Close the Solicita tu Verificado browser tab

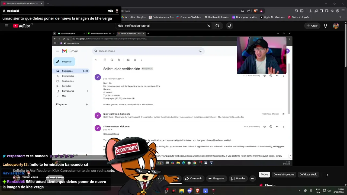pos(41,4)
